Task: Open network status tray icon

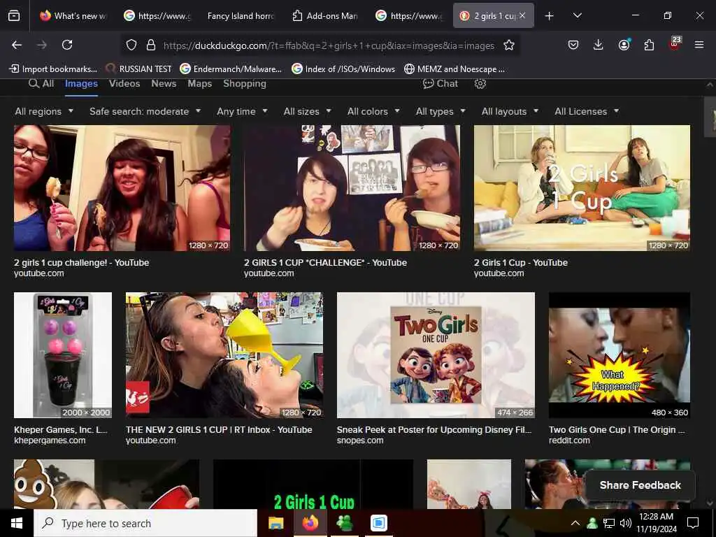Action: click(x=609, y=523)
